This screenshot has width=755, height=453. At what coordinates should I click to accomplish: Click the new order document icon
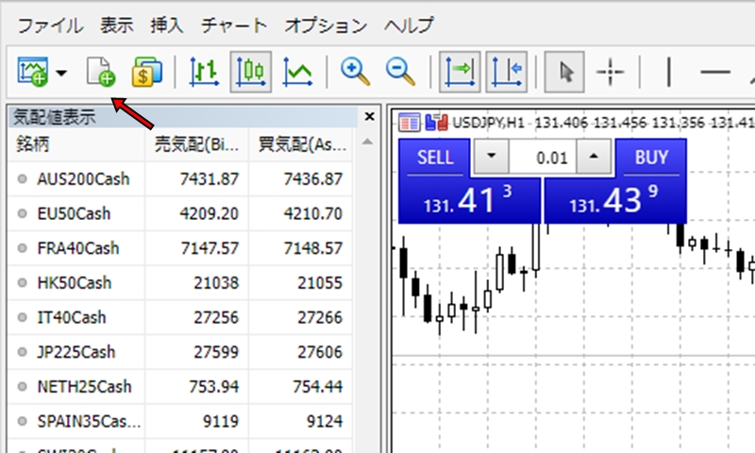(101, 73)
